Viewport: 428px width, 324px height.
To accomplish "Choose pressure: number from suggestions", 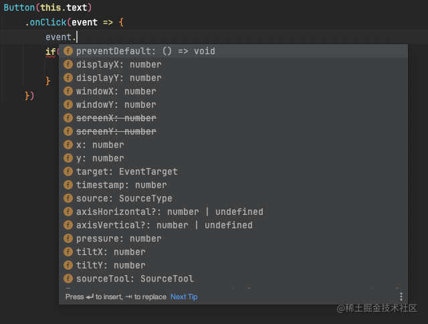I will (x=233, y=238).
